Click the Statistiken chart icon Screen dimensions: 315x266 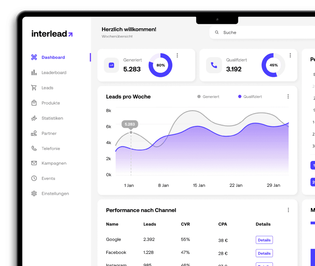pyautogui.click(x=34, y=118)
